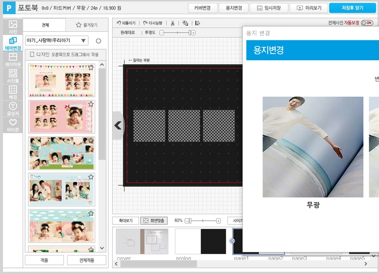Image resolution: width=379 pixels, height=274 pixels.
Task: Click 되돌리기 undo in the toolbar
Action: (x=126, y=23)
